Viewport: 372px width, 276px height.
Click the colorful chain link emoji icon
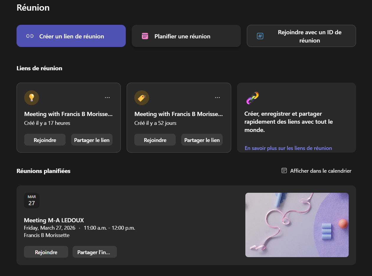pos(252,98)
